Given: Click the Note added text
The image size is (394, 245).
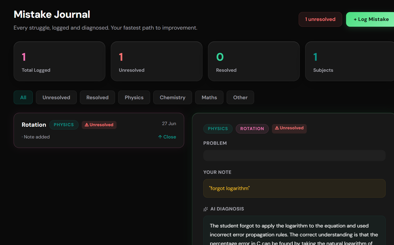Looking at the screenshot, I should click(x=36, y=137).
